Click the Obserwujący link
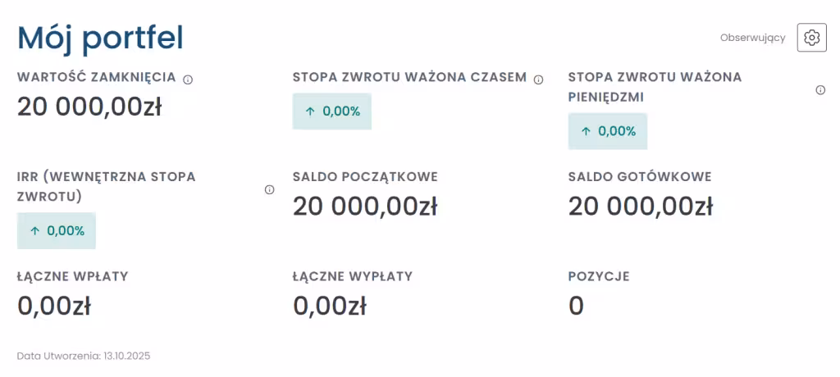Image resolution: width=840 pixels, height=377 pixels. click(752, 38)
